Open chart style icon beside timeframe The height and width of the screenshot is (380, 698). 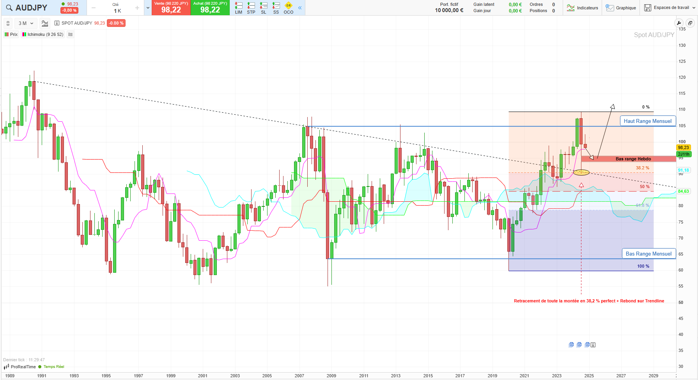point(45,23)
